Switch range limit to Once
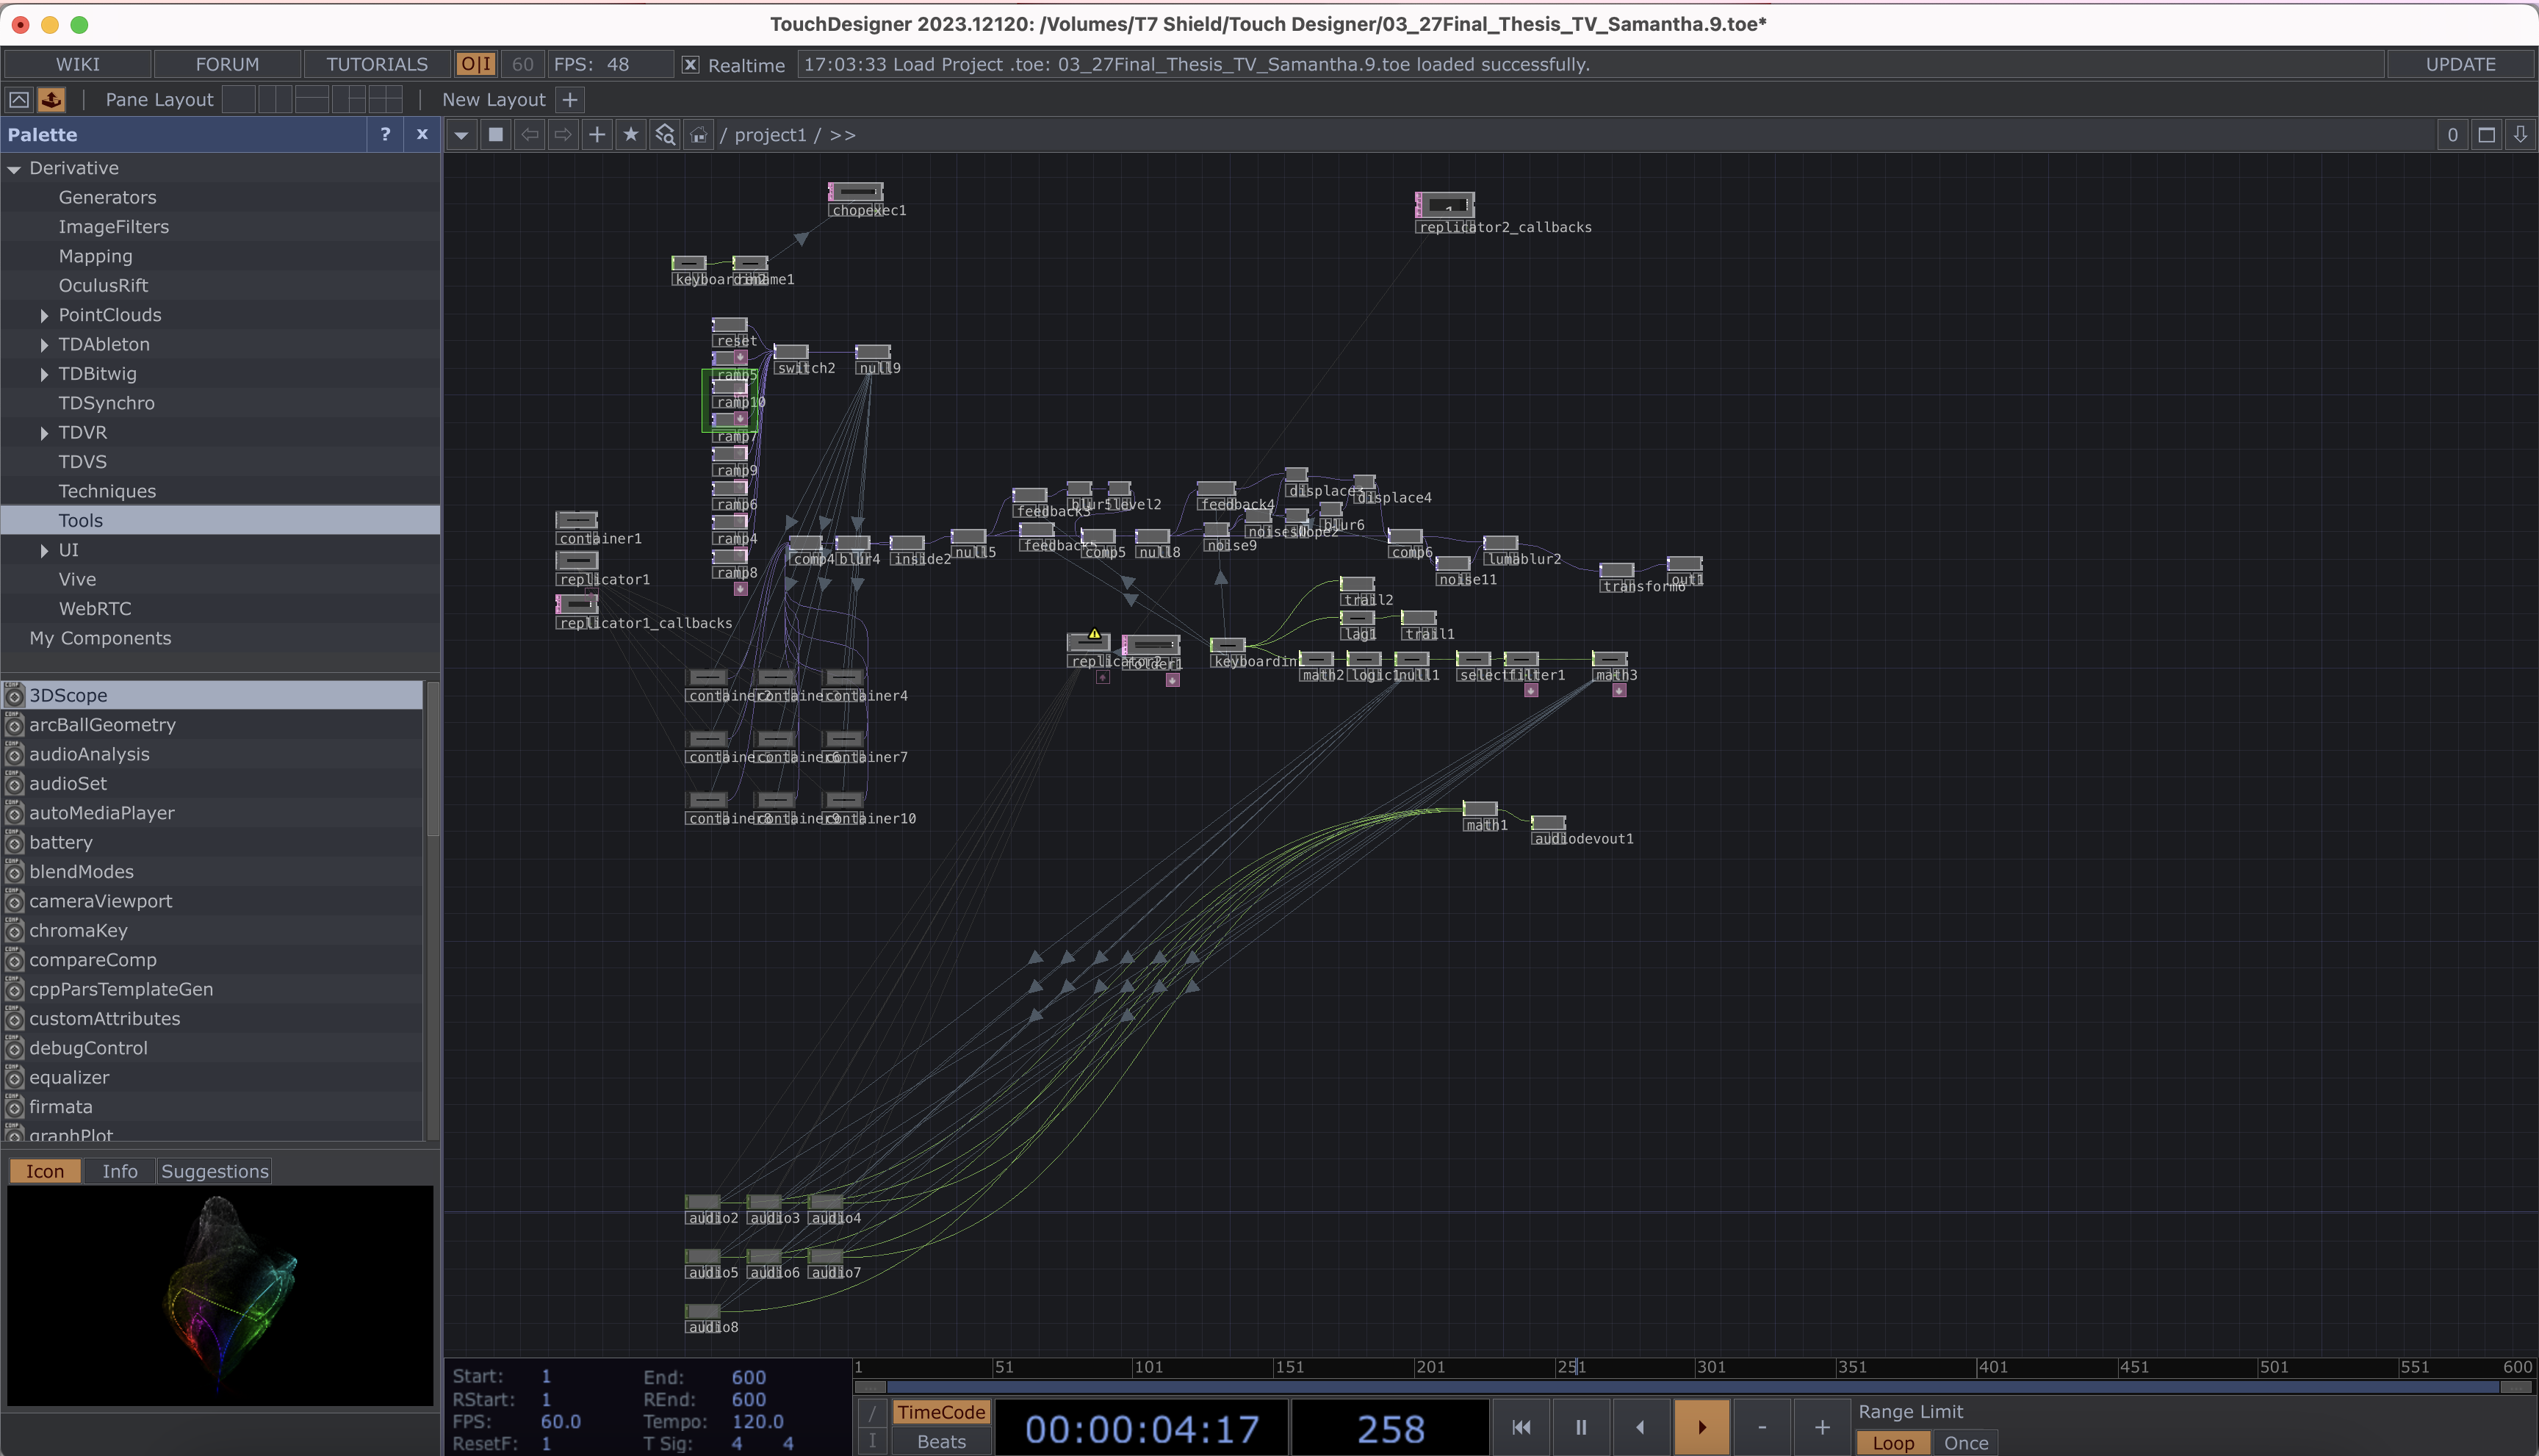 click(1965, 1443)
